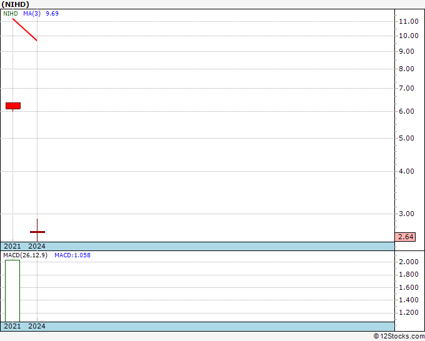Click the MACD(26,12,9) indicator label
This screenshot has height=341, width=425.
(x=25, y=255)
